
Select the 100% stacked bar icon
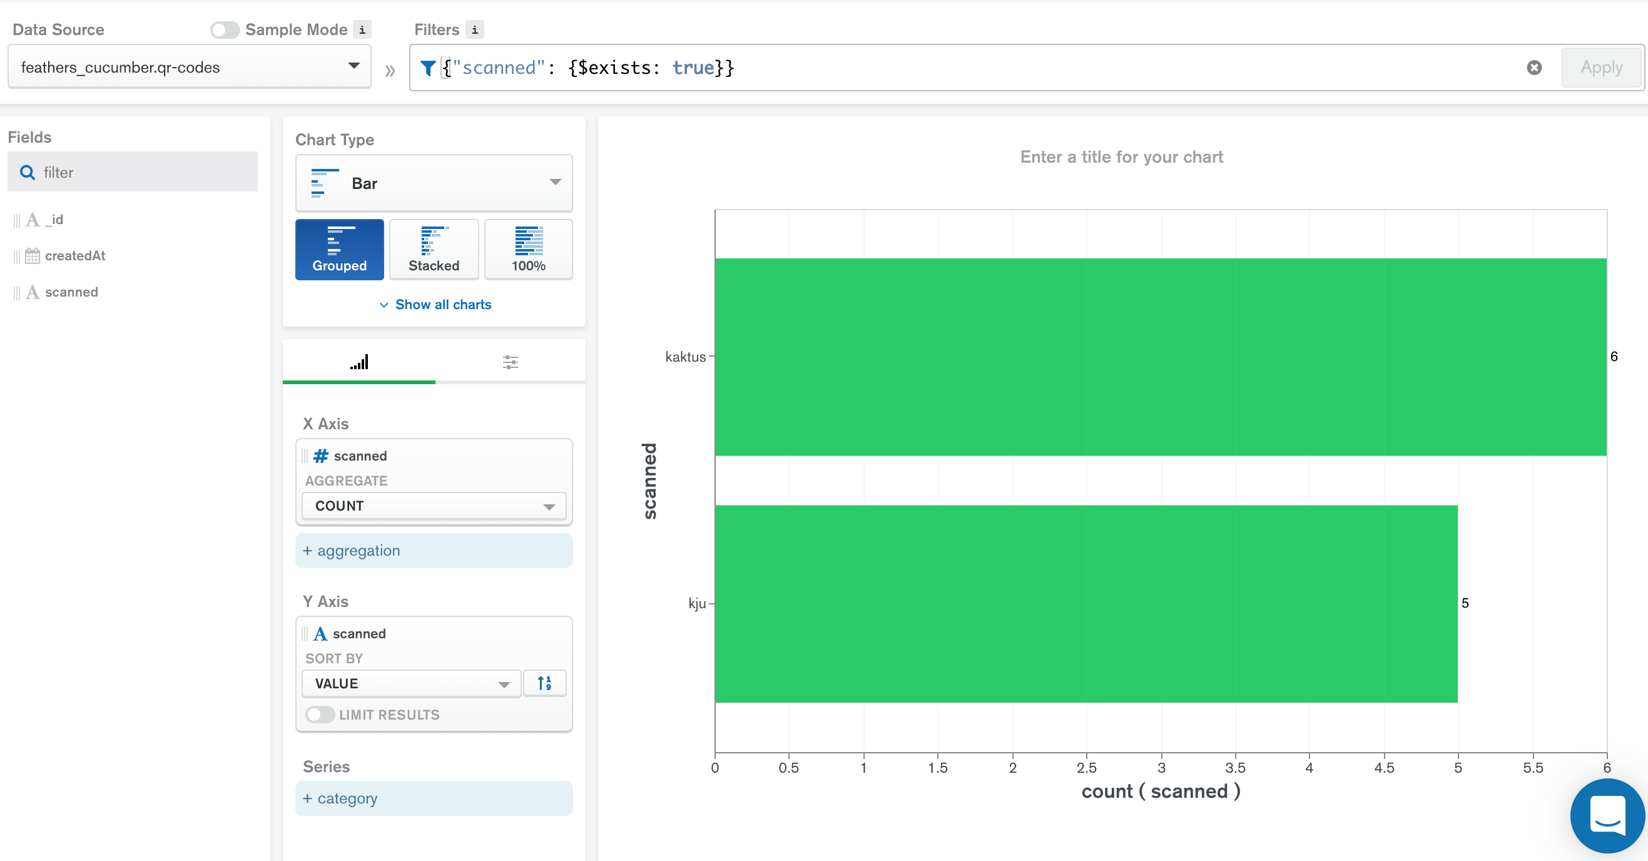coord(528,250)
